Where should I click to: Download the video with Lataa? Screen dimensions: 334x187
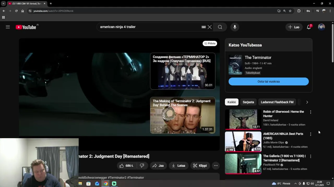178,166
